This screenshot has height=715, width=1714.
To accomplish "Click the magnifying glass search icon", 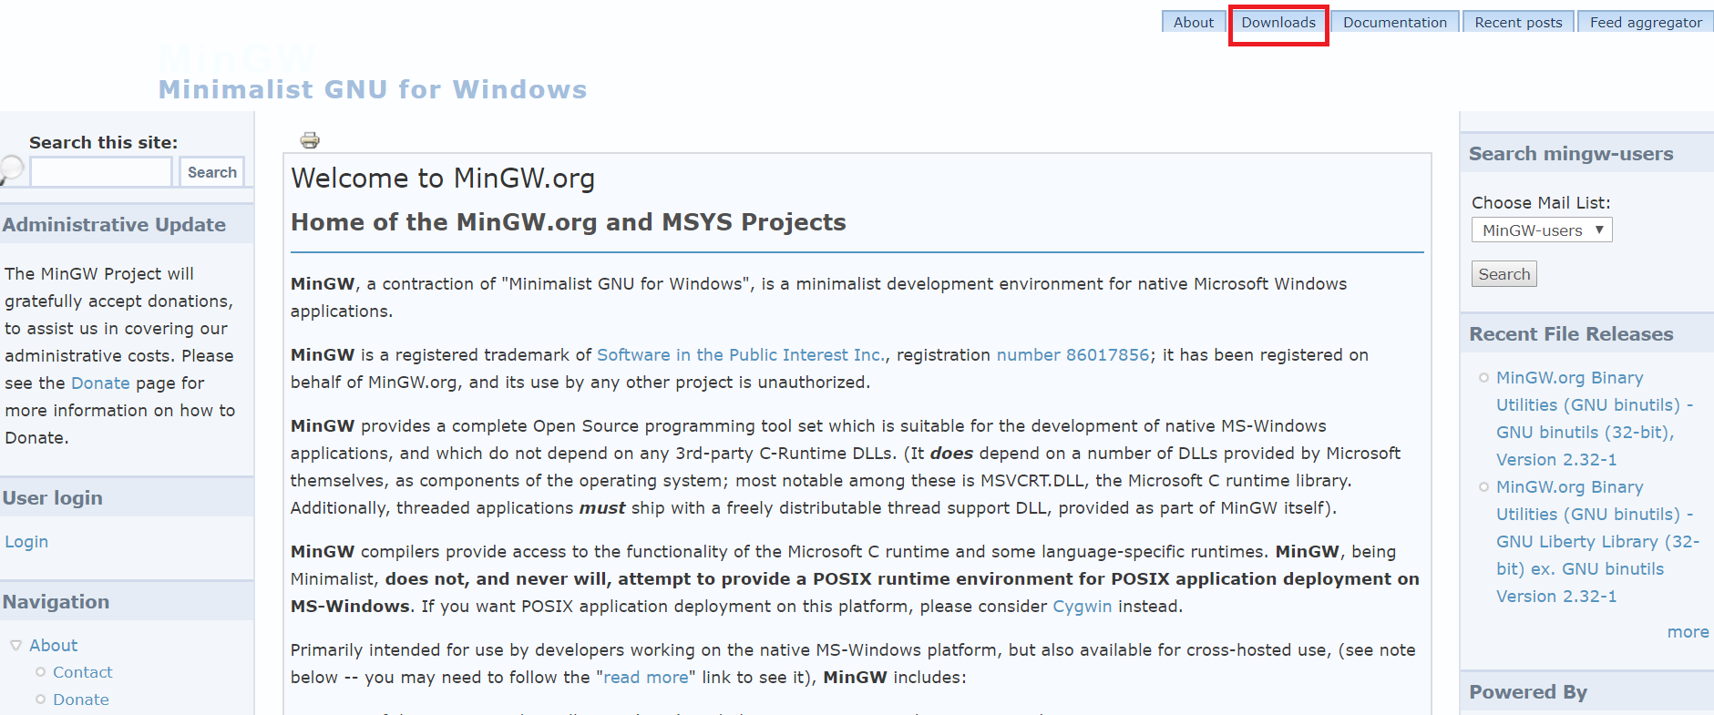I will point(11,169).
